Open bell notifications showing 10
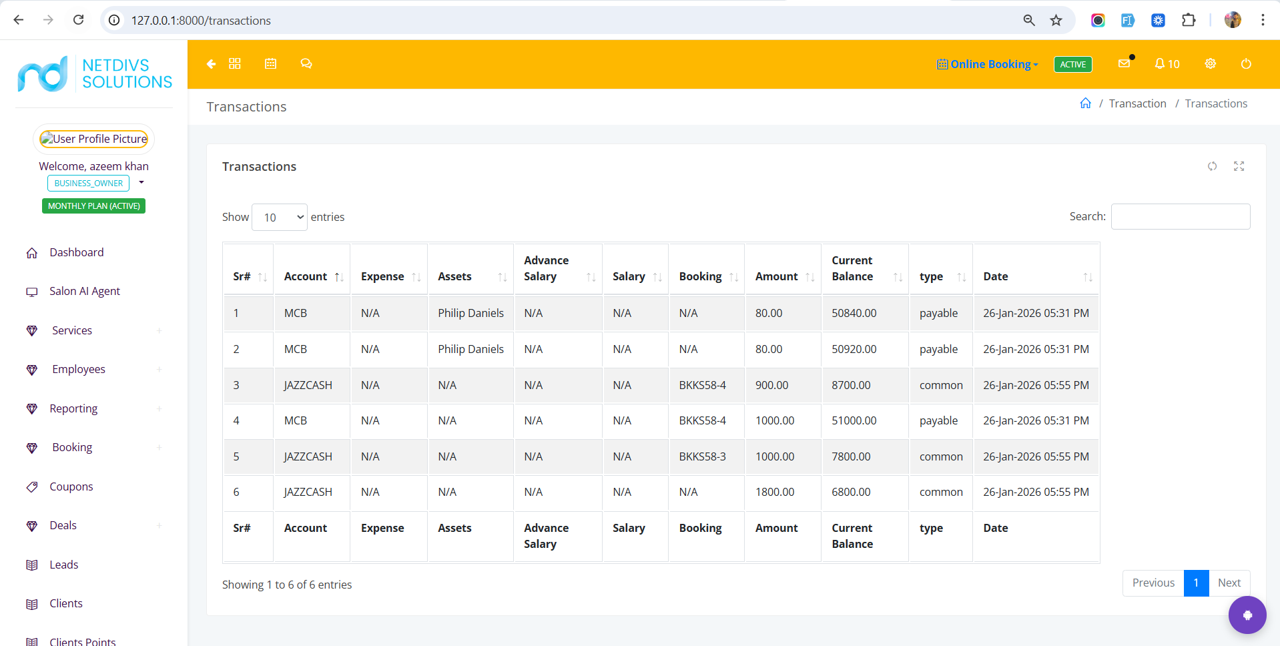This screenshot has width=1280, height=646. pos(1167,64)
